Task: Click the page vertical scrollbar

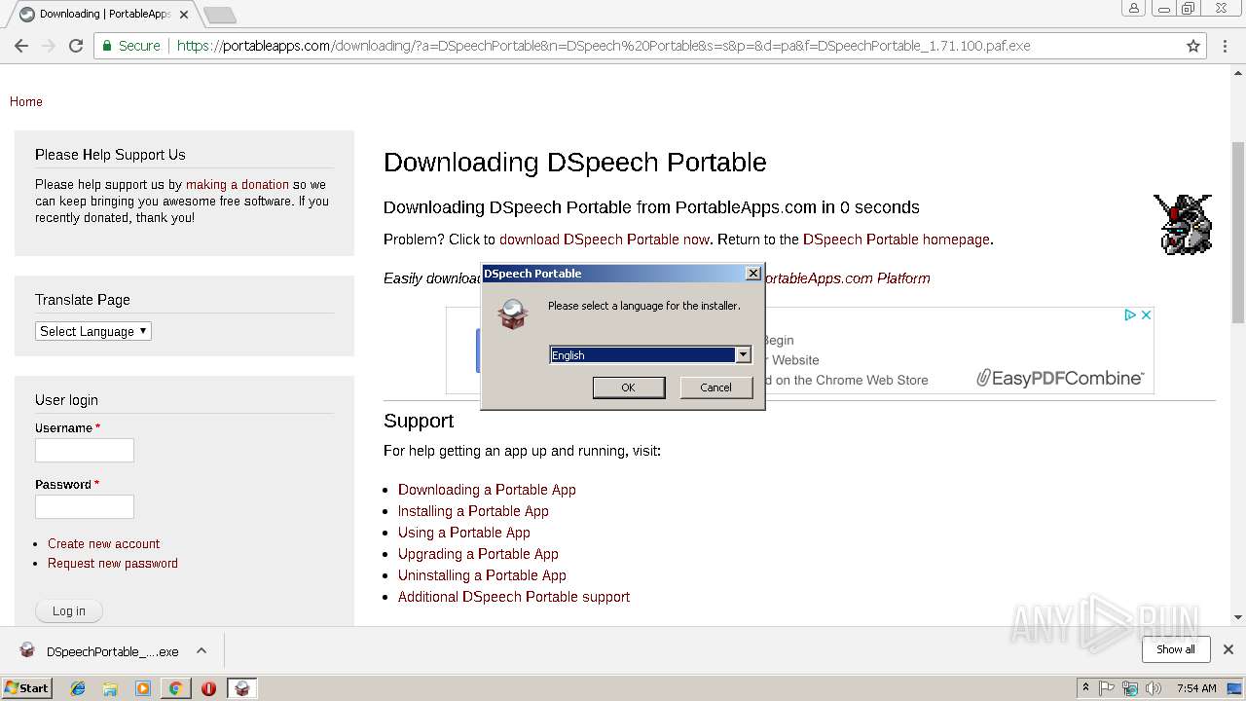Action: pyautogui.click(x=1238, y=232)
